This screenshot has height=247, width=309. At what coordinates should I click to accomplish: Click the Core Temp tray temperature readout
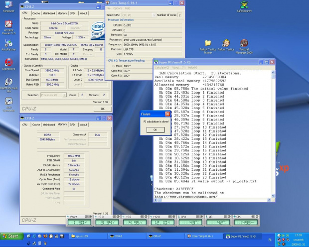pyautogui.click(x=285, y=236)
